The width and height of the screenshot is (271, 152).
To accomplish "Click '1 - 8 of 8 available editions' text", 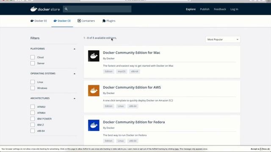I will point(100,38).
